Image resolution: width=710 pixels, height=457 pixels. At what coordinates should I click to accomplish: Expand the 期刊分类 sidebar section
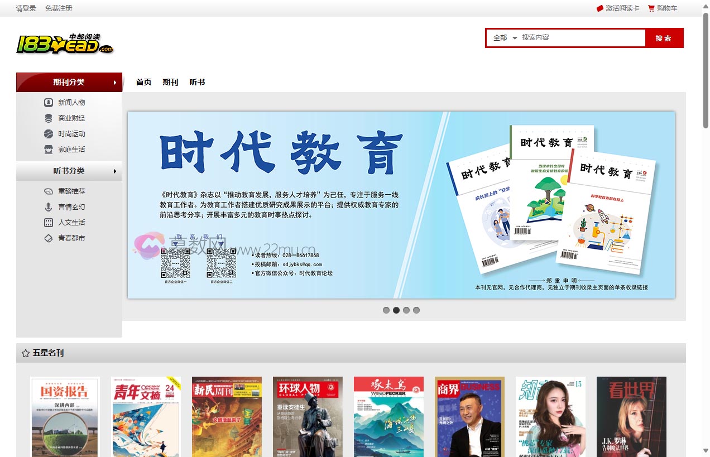point(69,82)
